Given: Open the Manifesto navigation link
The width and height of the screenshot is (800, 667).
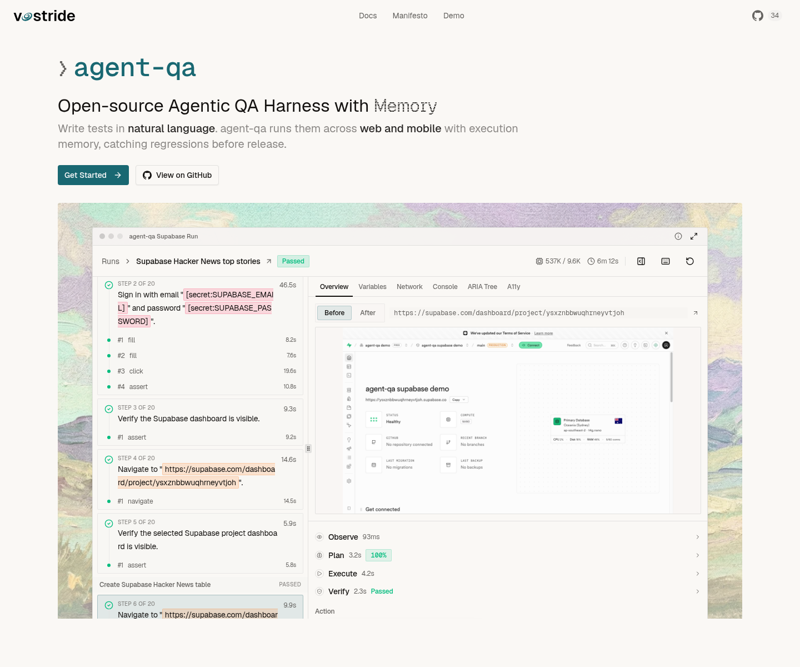Looking at the screenshot, I should click(410, 16).
